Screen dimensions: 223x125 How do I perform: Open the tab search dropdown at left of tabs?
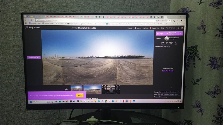pos(25,16)
